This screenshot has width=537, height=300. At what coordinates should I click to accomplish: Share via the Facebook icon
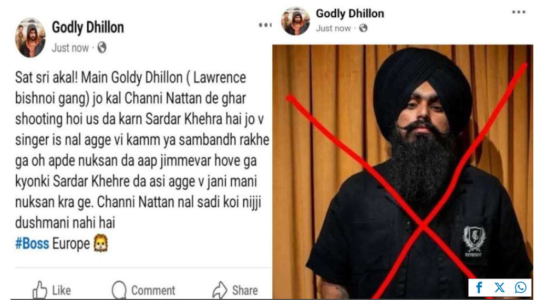tap(479, 287)
